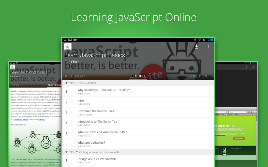Viewport: 268px width, 167px height.
Task: Open lecture 'Why should you Take our JS Training?'
Action: pos(138,92)
